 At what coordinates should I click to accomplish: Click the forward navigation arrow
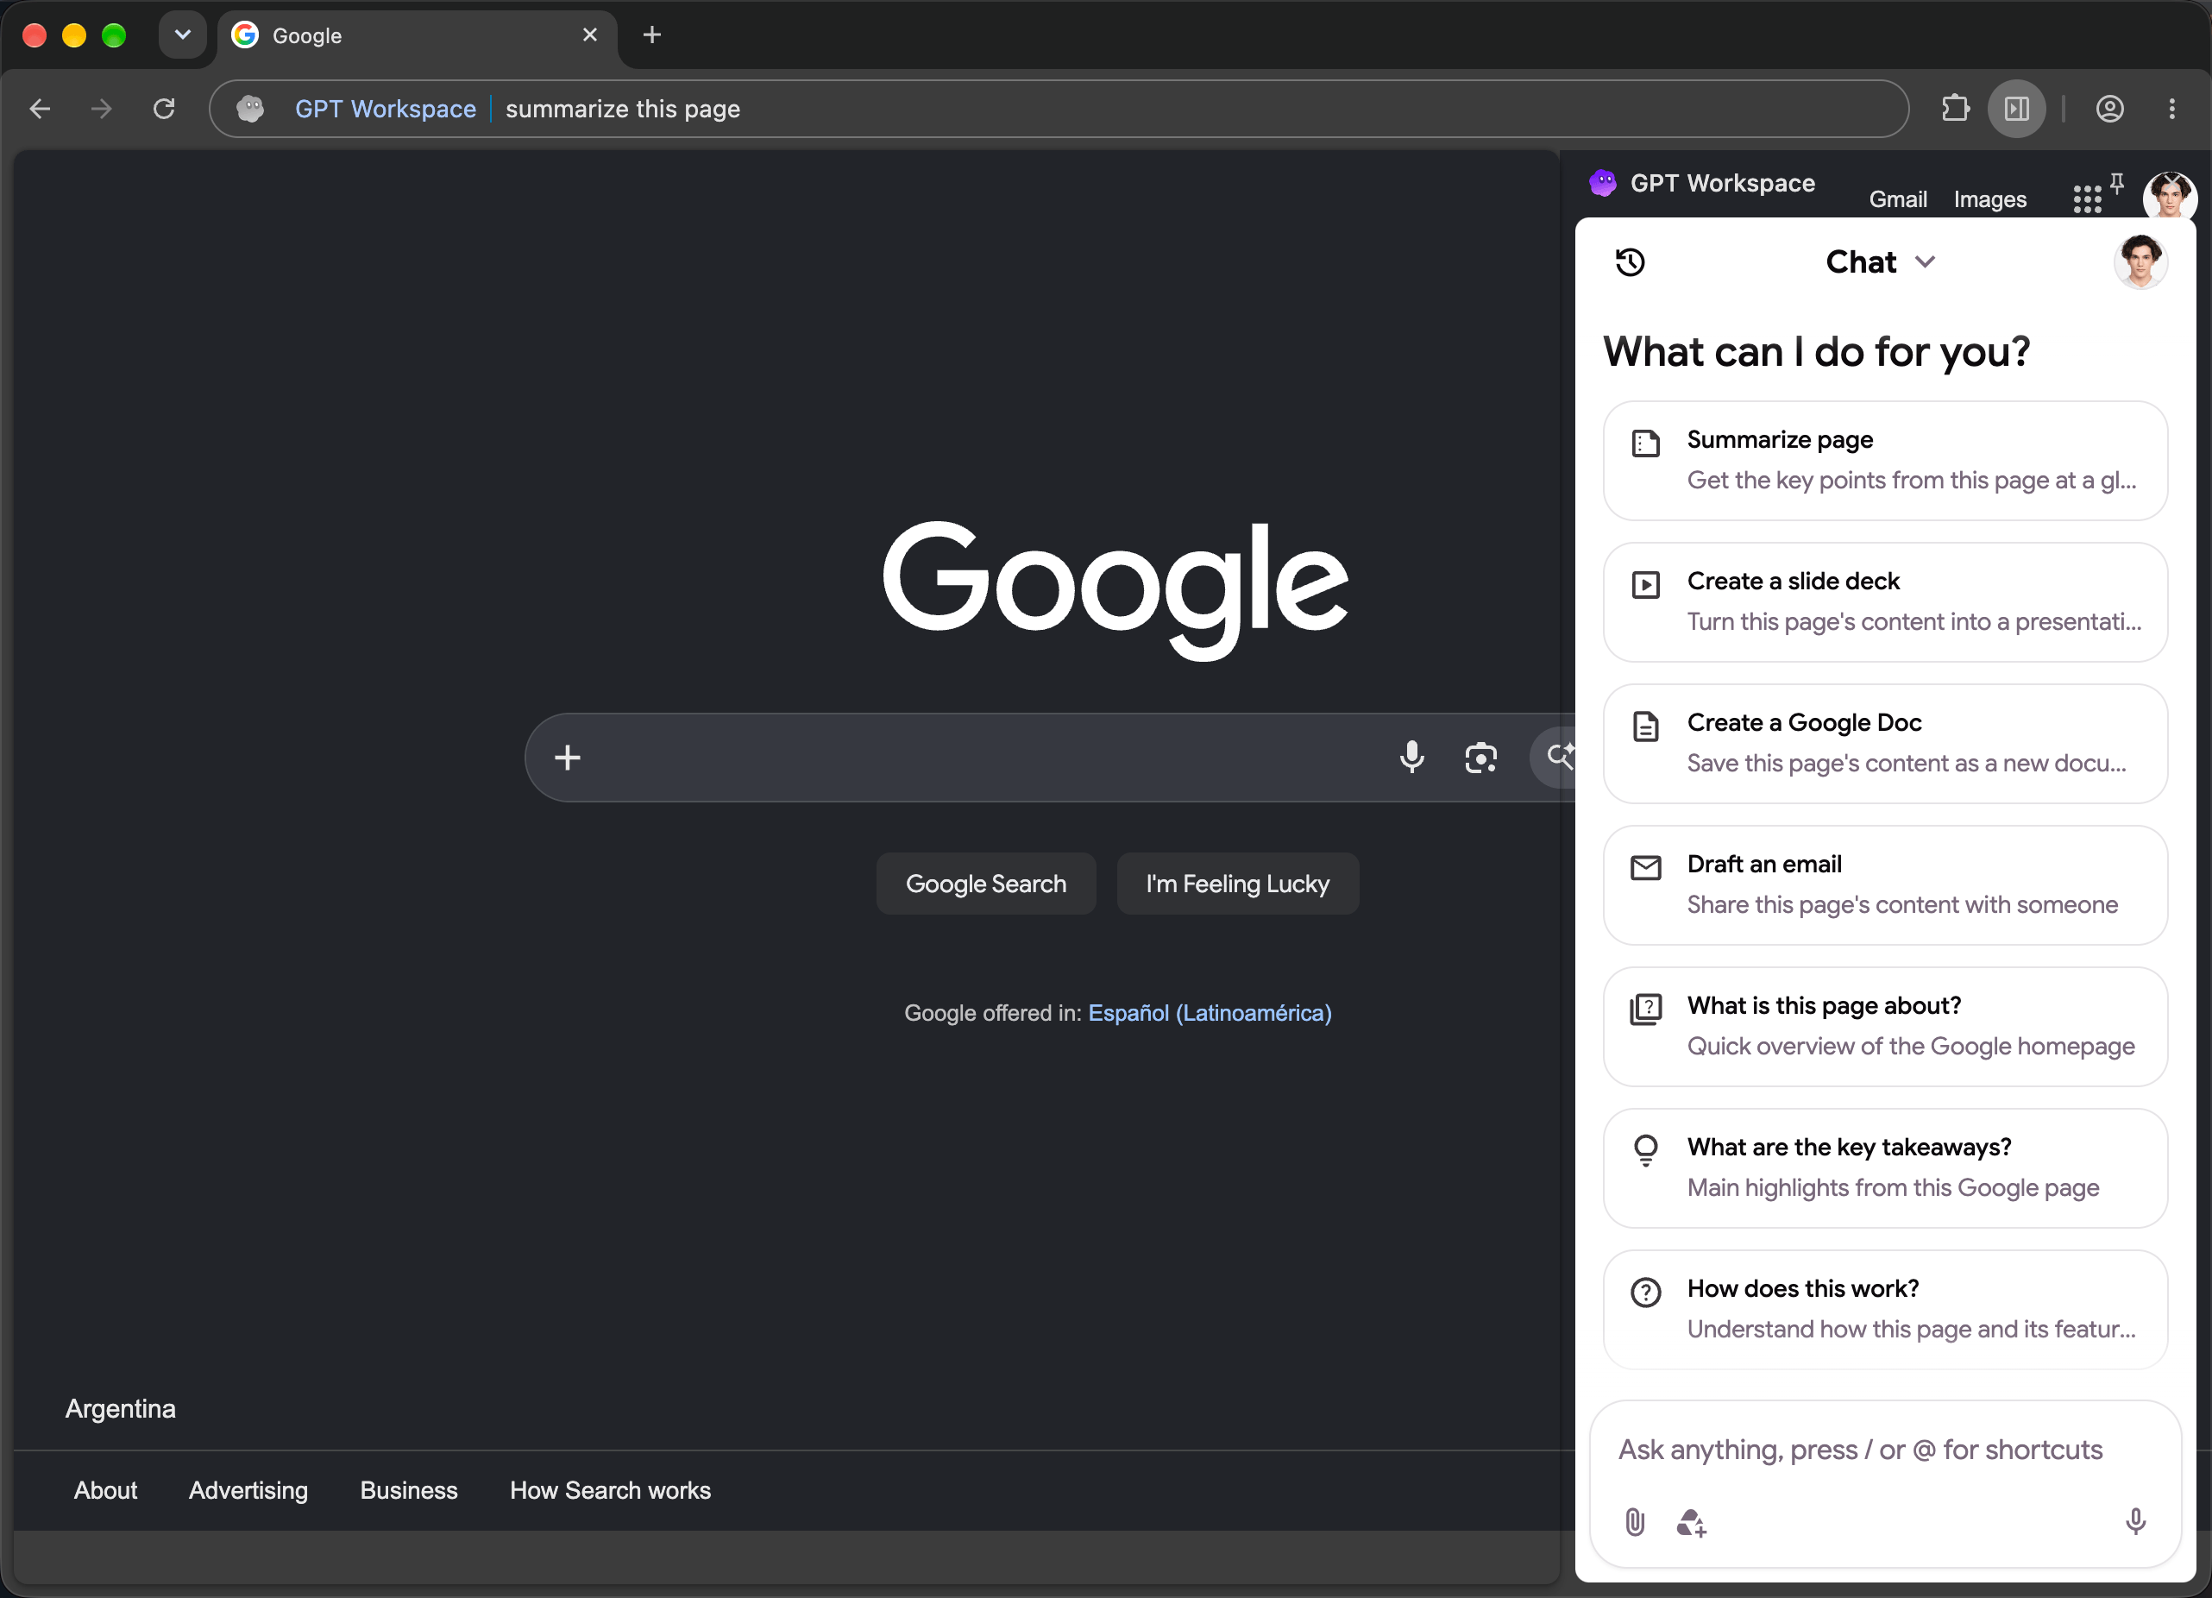pyautogui.click(x=102, y=109)
